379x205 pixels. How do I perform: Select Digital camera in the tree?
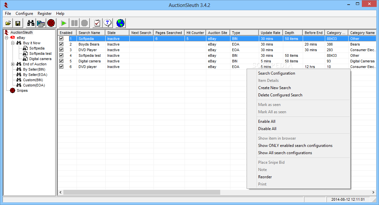point(40,59)
